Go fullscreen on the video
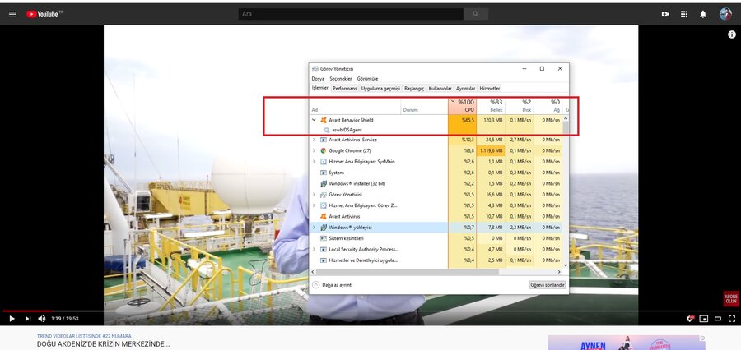 (x=732, y=319)
